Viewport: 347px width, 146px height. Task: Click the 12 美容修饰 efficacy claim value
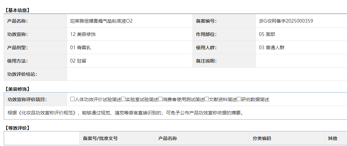coord(83,34)
